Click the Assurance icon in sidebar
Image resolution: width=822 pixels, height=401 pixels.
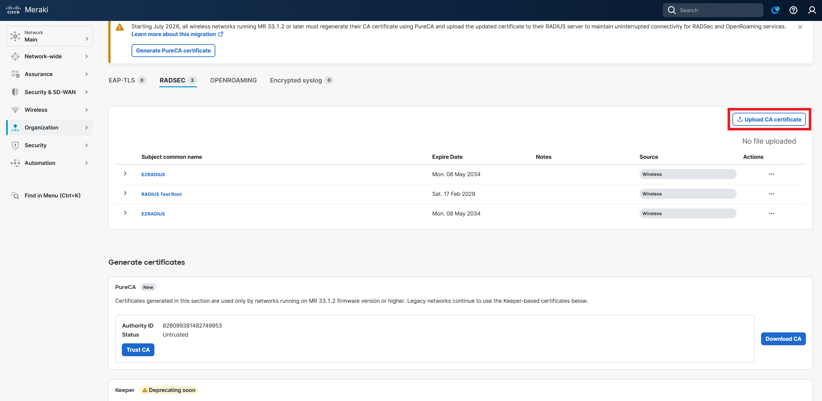(15, 74)
